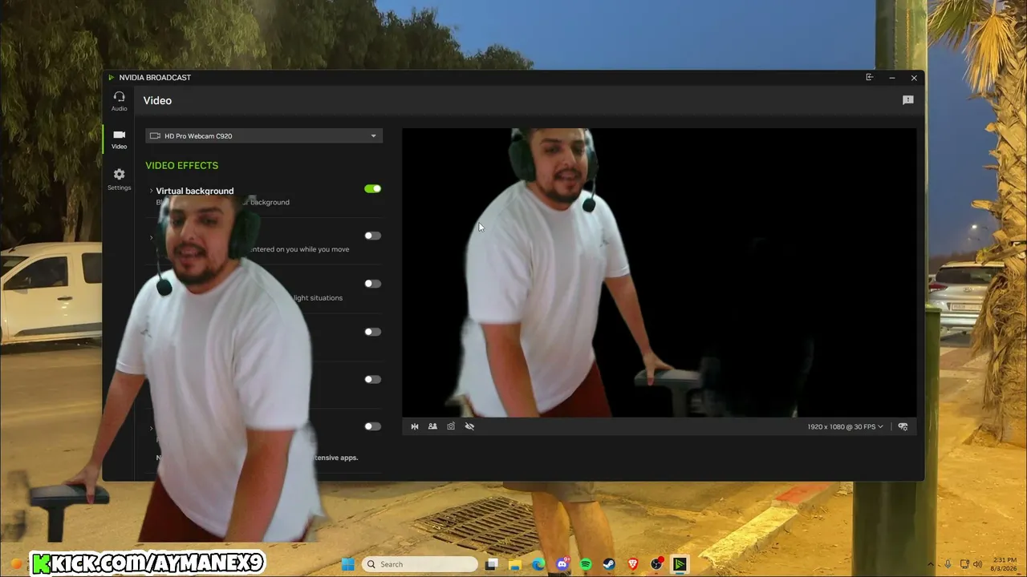The width and height of the screenshot is (1027, 577).
Task: Switch to the Video tab in the sidebar
Action: (119, 139)
